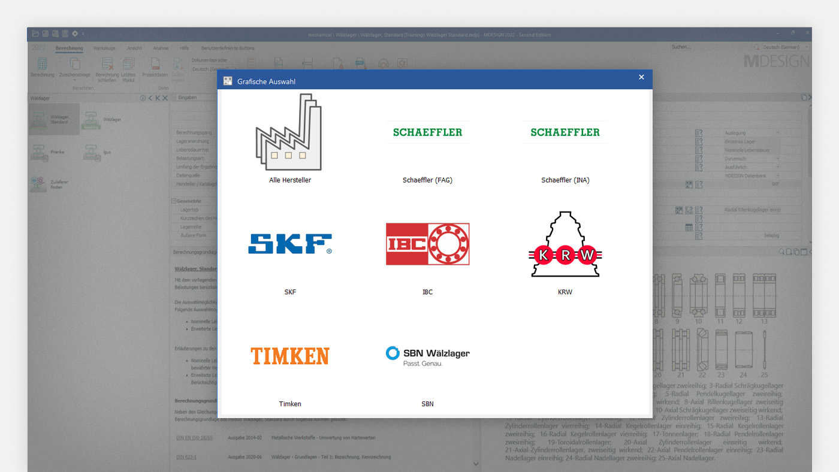Collapse the Geometrie group in inputs
The image size is (839, 472).
pyautogui.click(x=173, y=201)
